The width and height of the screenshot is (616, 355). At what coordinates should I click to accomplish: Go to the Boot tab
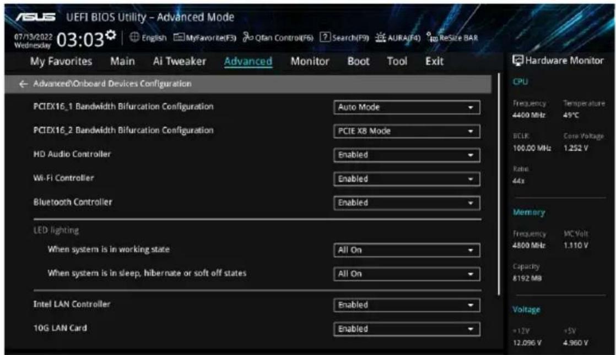point(358,61)
